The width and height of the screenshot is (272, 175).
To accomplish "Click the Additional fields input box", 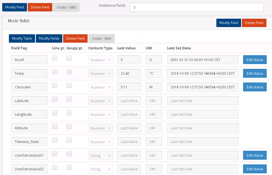I will pyautogui.click(x=196, y=8).
